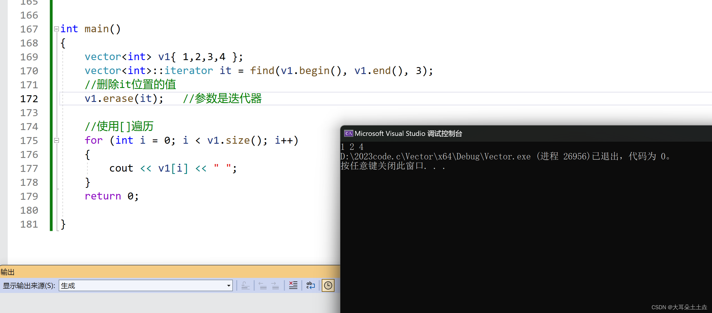The width and height of the screenshot is (712, 313).
Task: Click line number 181 in the gutter
Action: pyautogui.click(x=29, y=224)
